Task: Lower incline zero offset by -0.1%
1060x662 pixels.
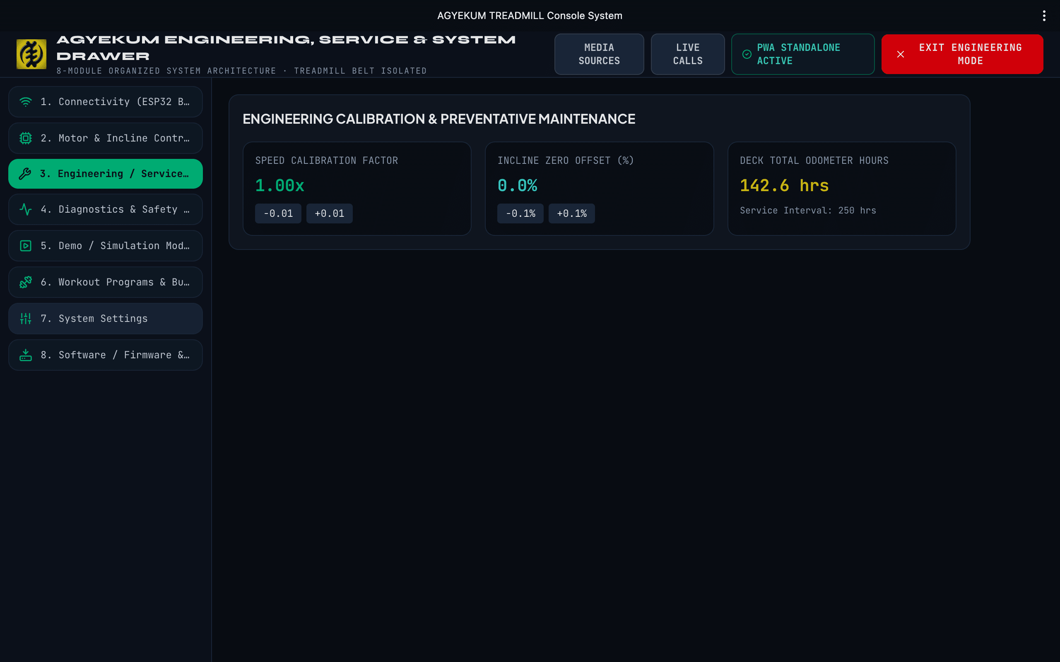Action: [520, 213]
